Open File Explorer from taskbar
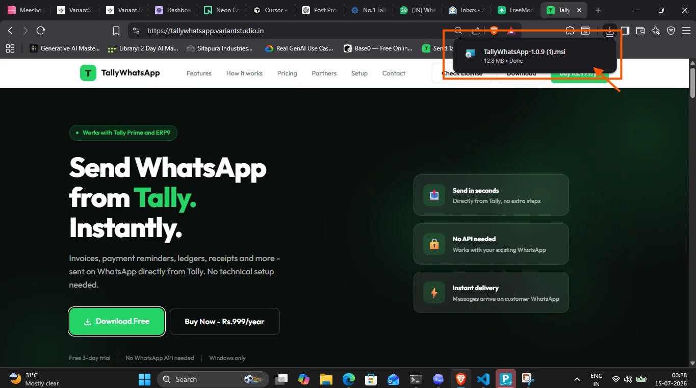 coord(326,379)
